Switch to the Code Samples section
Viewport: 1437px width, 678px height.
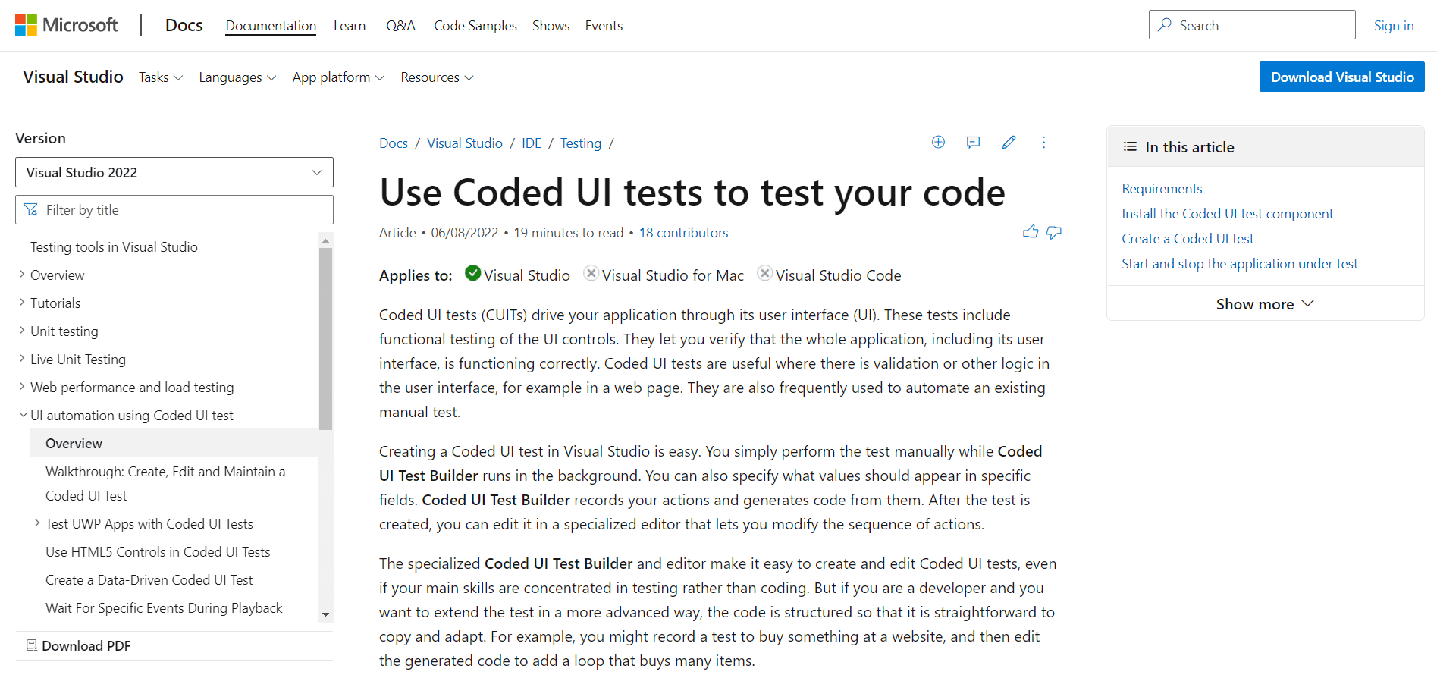coord(475,25)
